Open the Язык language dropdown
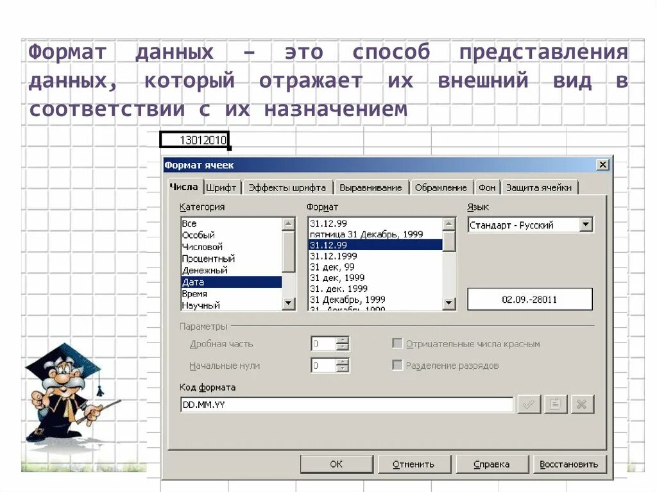This screenshot has width=657, height=492. click(x=586, y=225)
